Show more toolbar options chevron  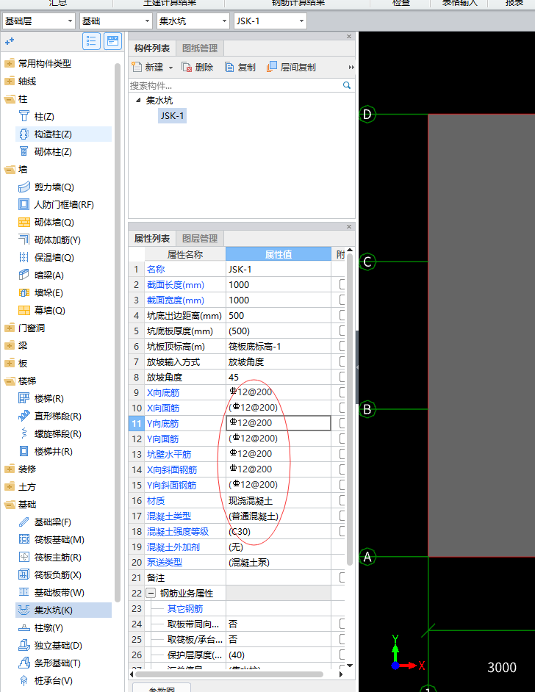(x=351, y=68)
